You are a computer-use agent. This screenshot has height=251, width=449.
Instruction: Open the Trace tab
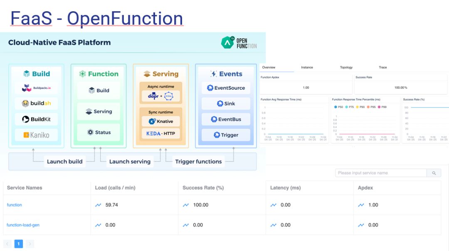point(382,67)
